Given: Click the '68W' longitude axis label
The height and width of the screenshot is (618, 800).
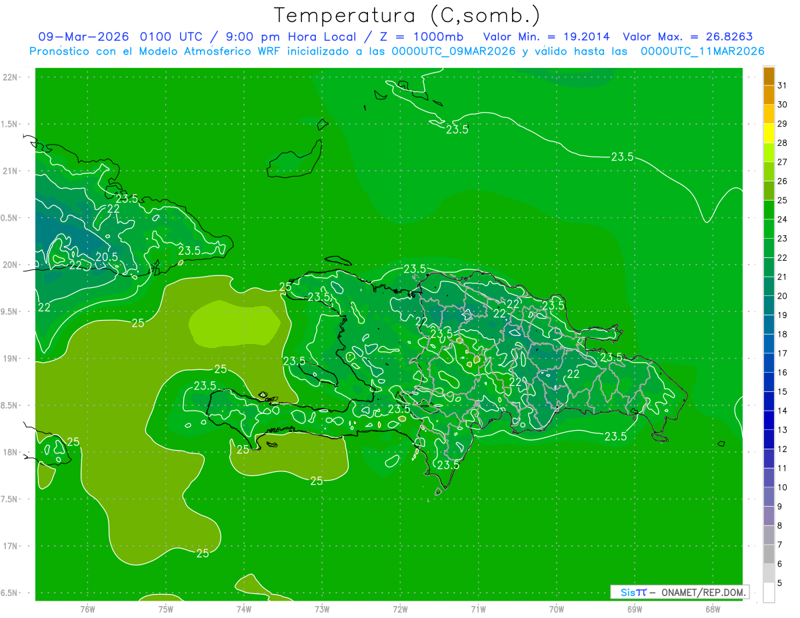Looking at the screenshot, I should pos(713,609).
